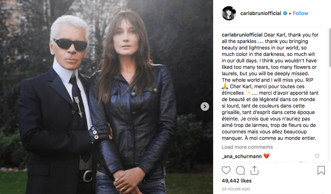The image size is (331, 194).
Task: Click the sparkles emoji in the caption
Action: [248, 93]
